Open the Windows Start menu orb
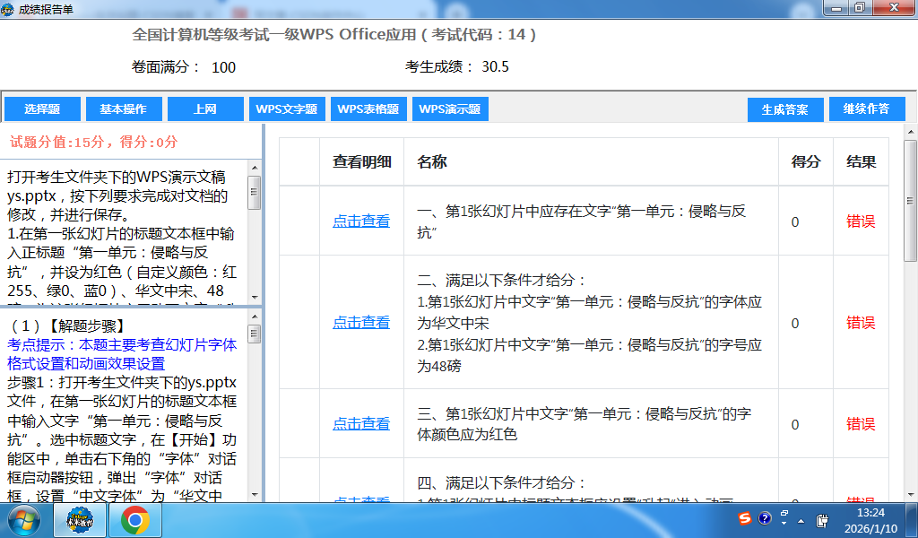Screen dimensions: 918x538 [23, 520]
